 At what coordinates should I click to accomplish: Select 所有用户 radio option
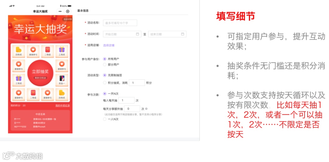tap(105, 59)
